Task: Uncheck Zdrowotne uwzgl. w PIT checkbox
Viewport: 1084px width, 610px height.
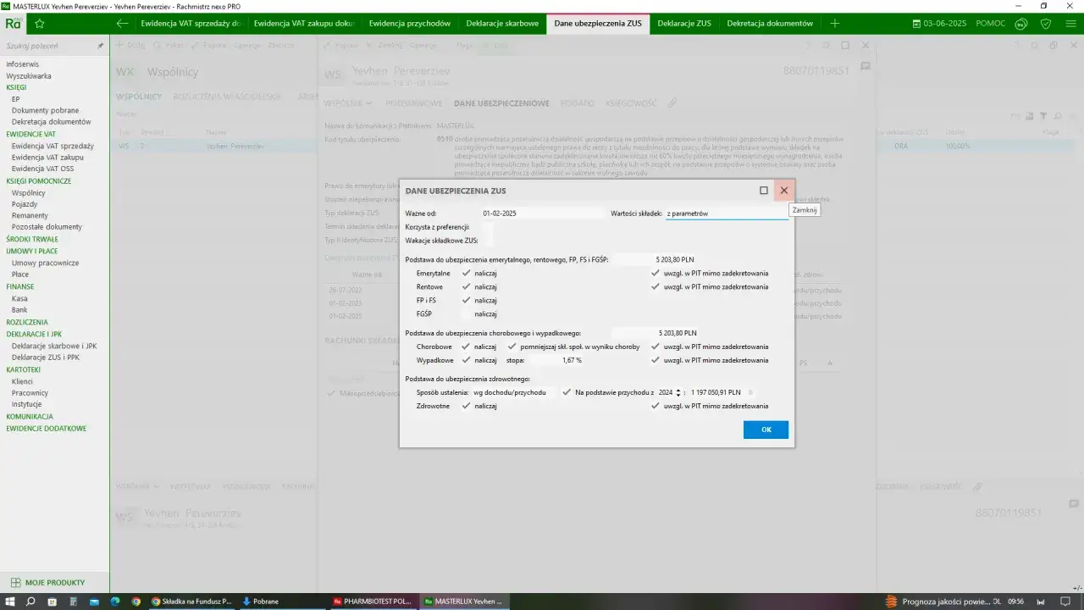Action: tap(655, 406)
